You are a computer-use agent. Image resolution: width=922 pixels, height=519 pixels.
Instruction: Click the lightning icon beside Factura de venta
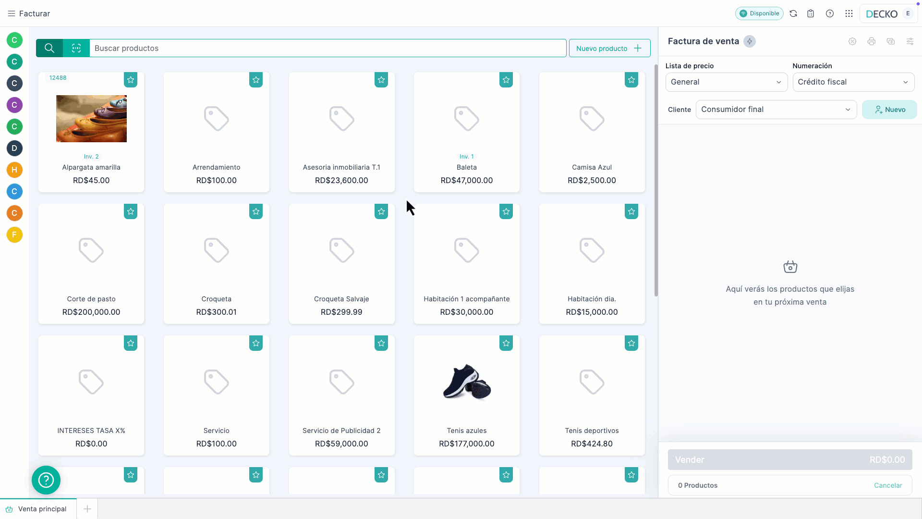(750, 41)
